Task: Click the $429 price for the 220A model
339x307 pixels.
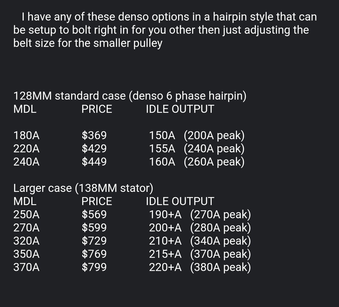Action: [x=94, y=149]
